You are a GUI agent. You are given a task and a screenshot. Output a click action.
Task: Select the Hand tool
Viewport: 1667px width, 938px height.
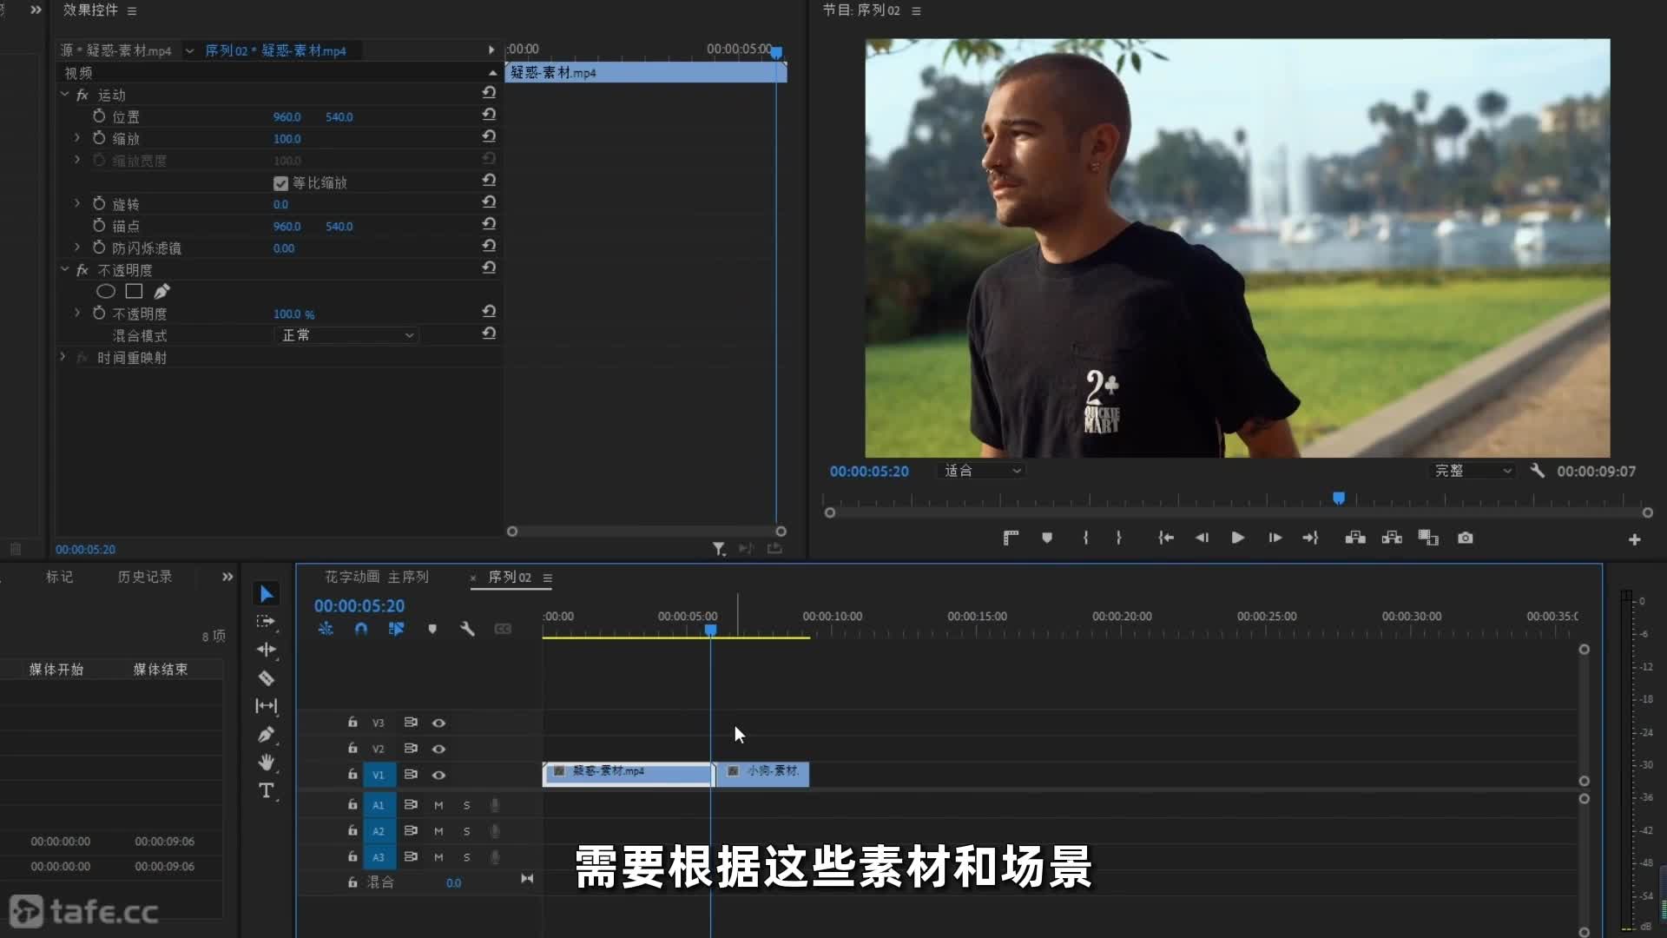click(267, 763)
